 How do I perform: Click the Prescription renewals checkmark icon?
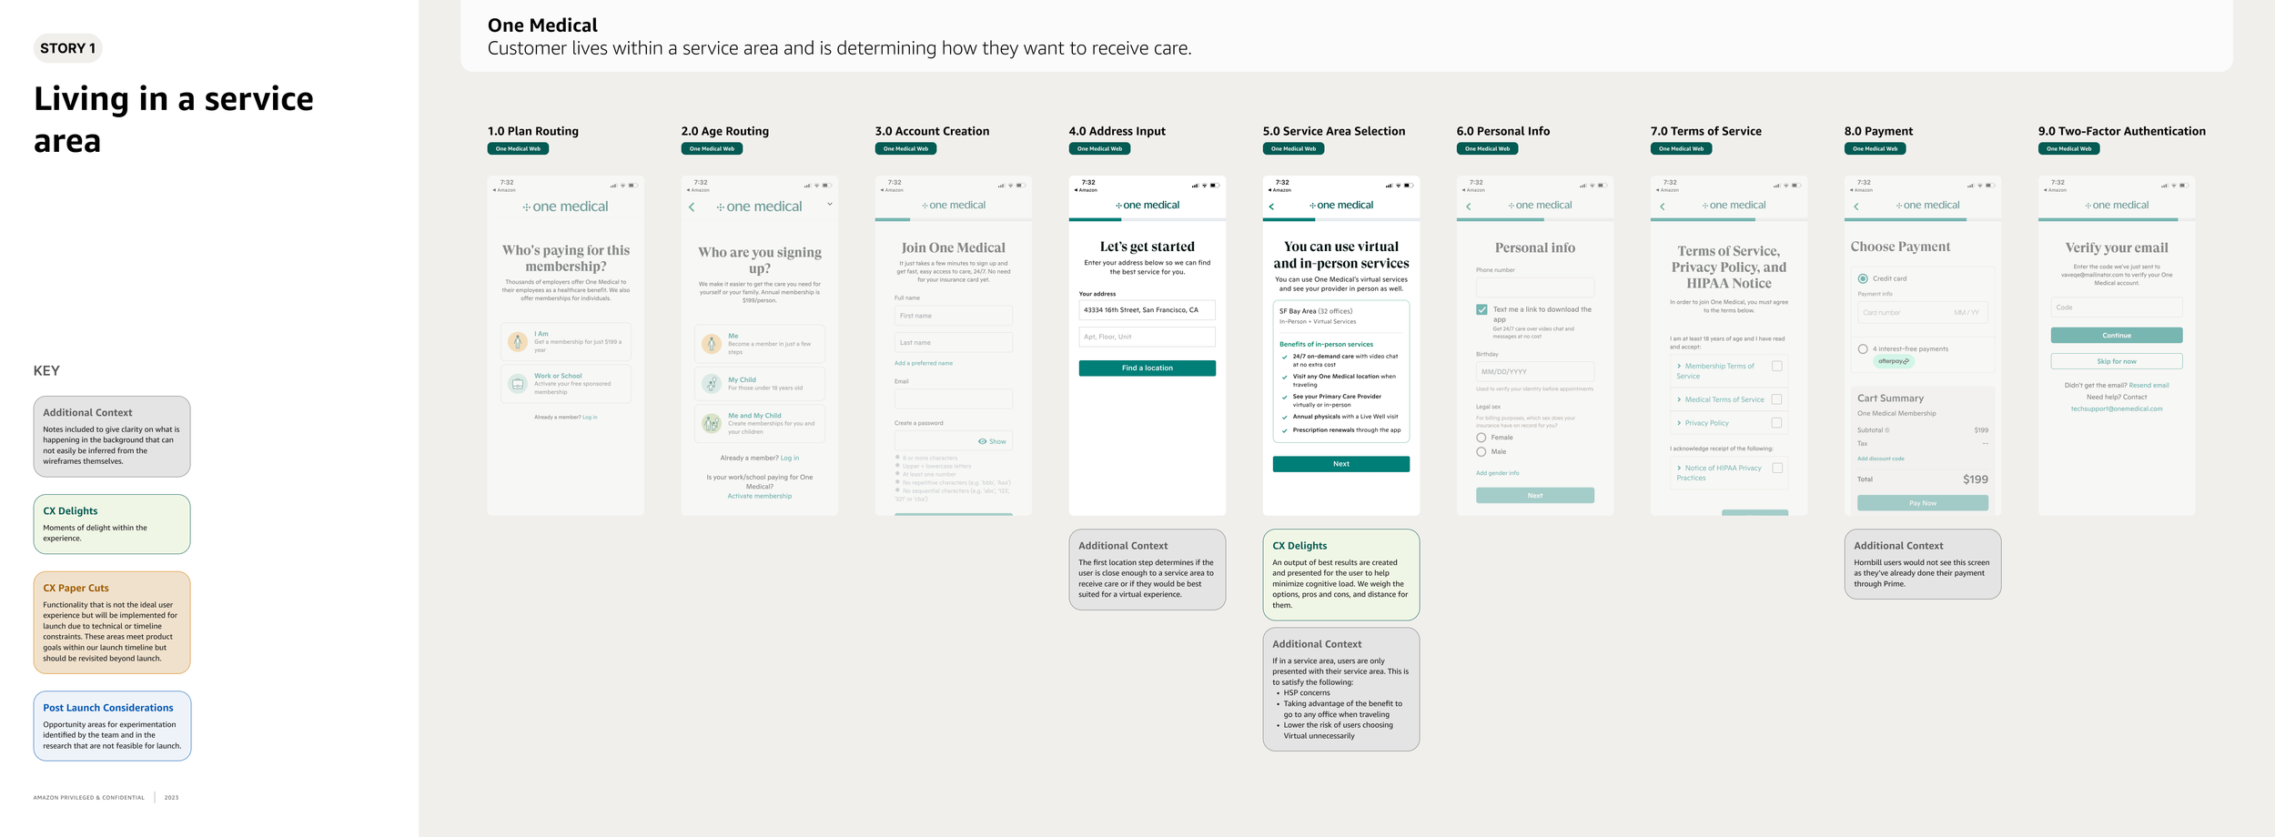[x=1284, y=430]
